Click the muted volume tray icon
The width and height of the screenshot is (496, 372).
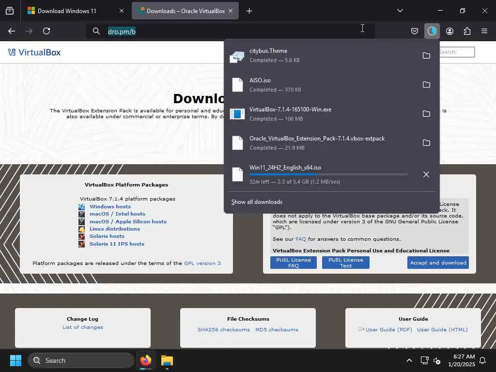click(437, 360)
